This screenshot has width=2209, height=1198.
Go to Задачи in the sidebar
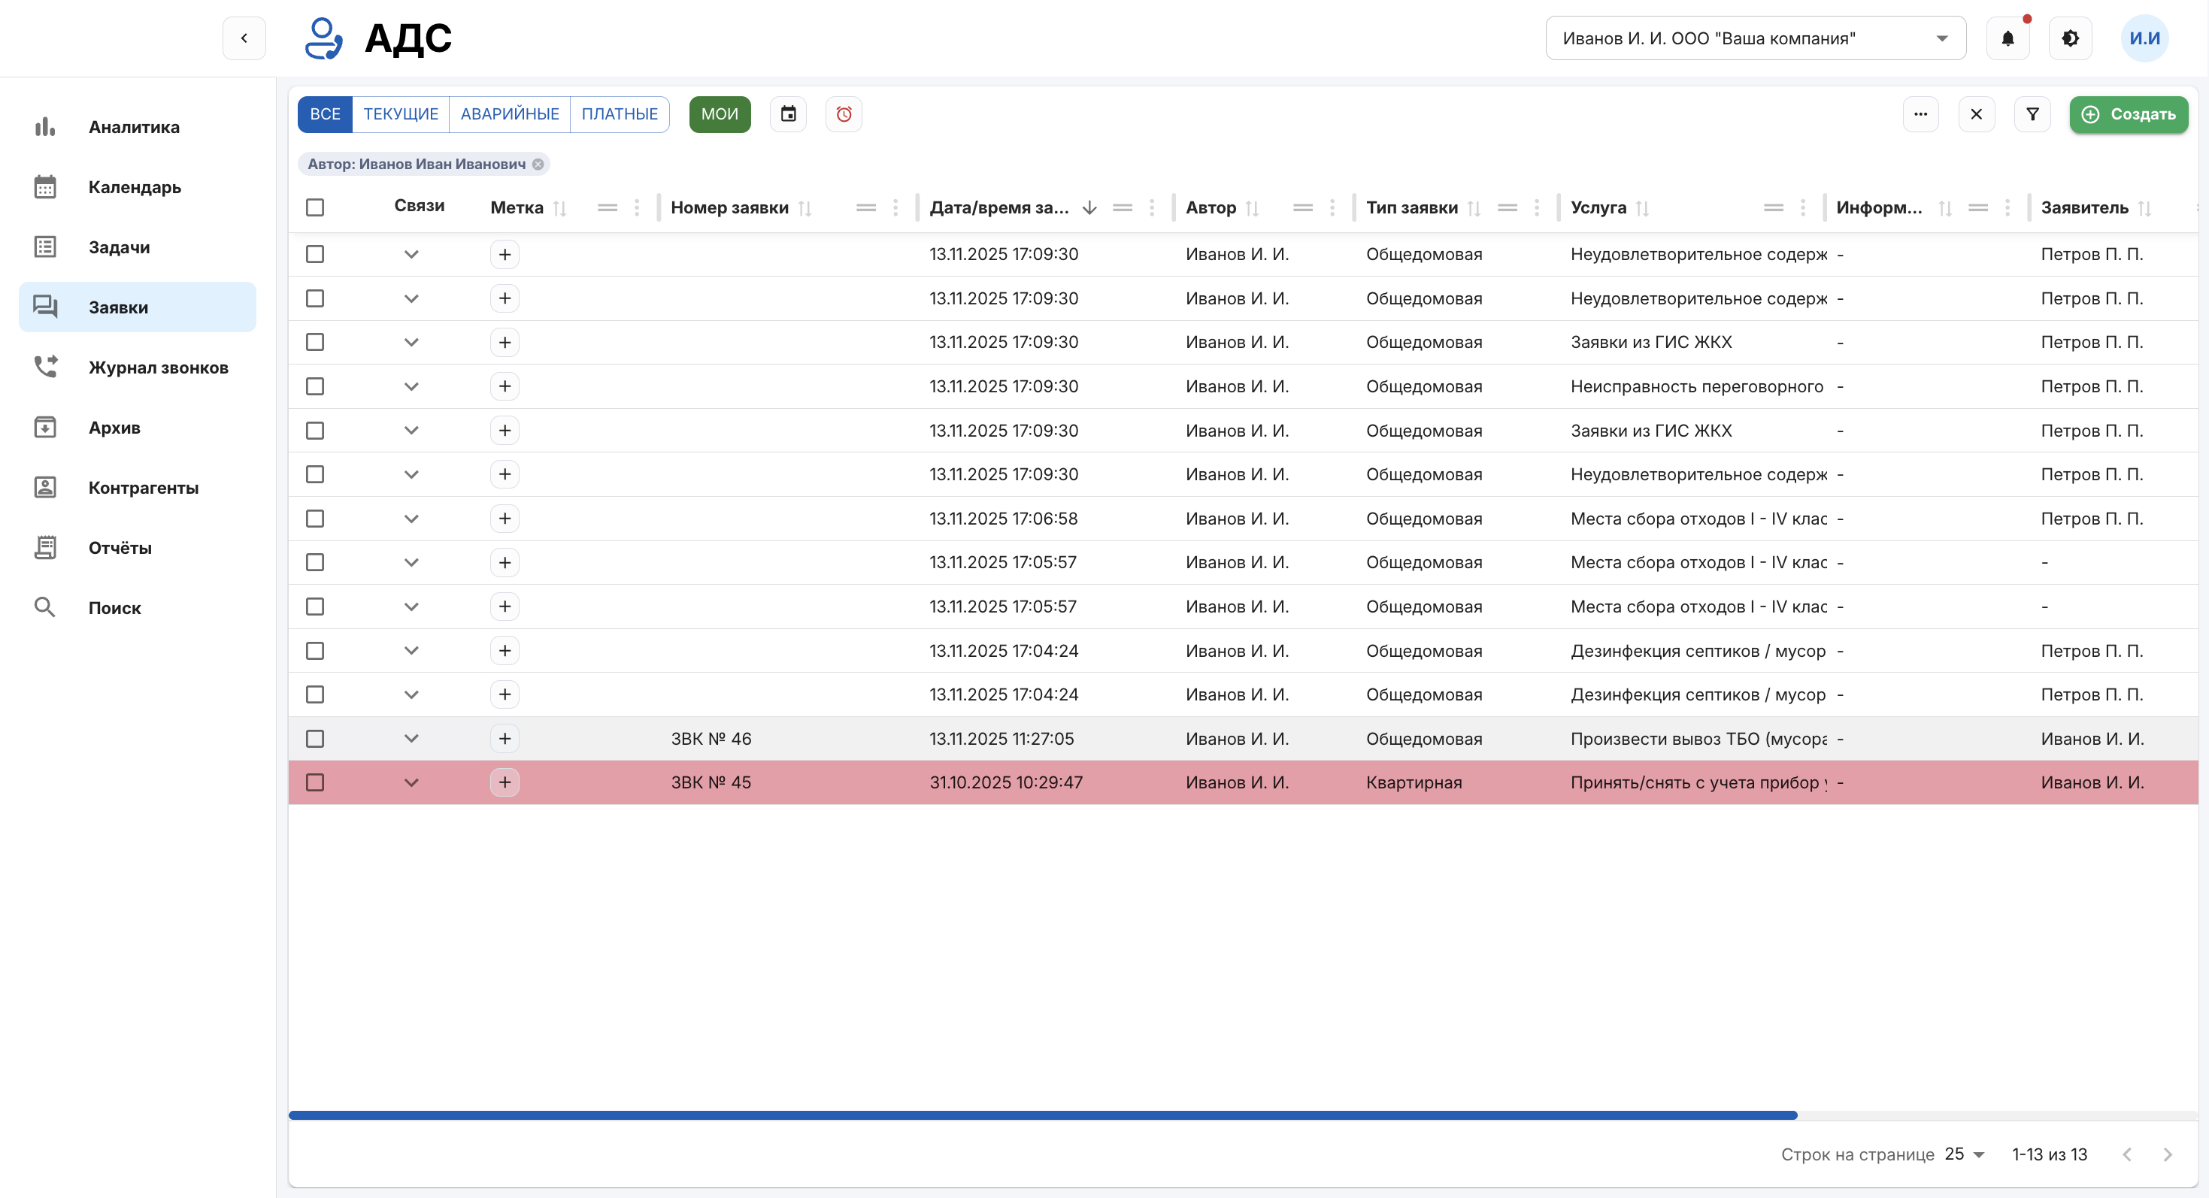point(137,247)
